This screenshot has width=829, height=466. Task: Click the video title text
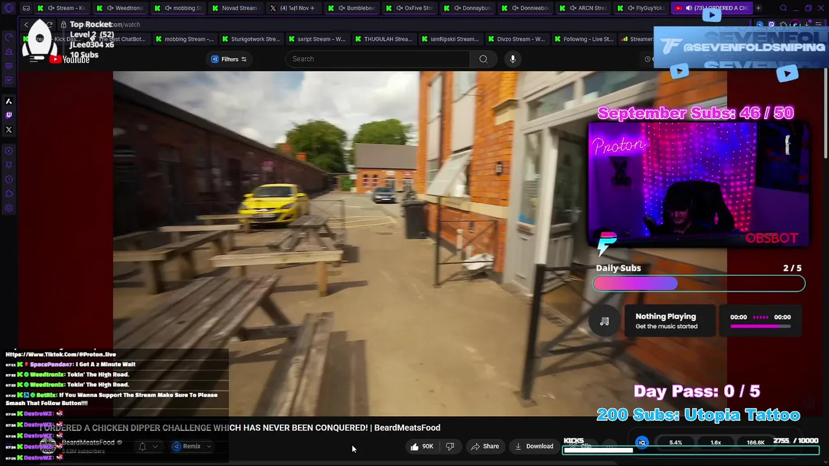[240, 428]
